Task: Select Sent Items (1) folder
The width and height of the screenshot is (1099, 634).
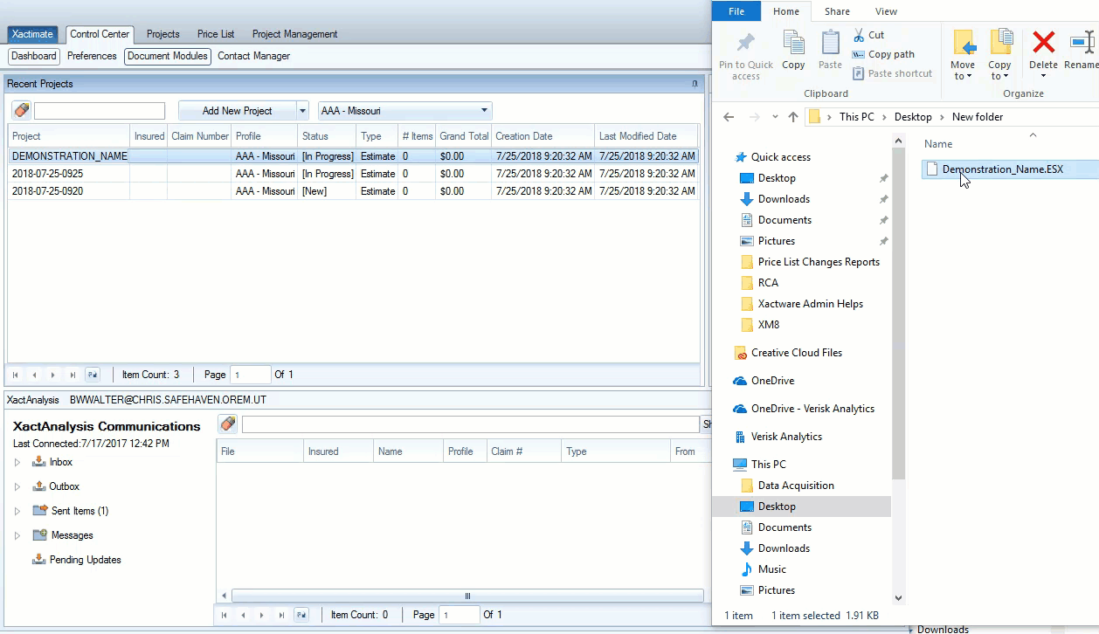Action: tap(70, 511)
